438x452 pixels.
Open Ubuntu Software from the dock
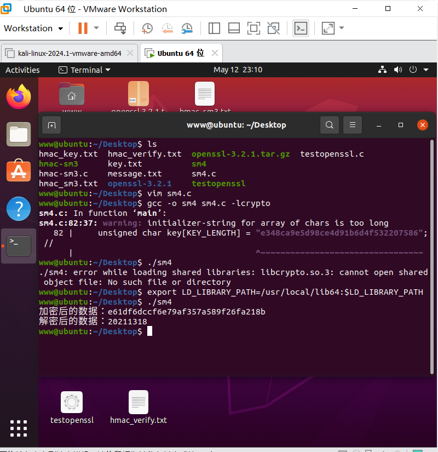click(19, 170)
